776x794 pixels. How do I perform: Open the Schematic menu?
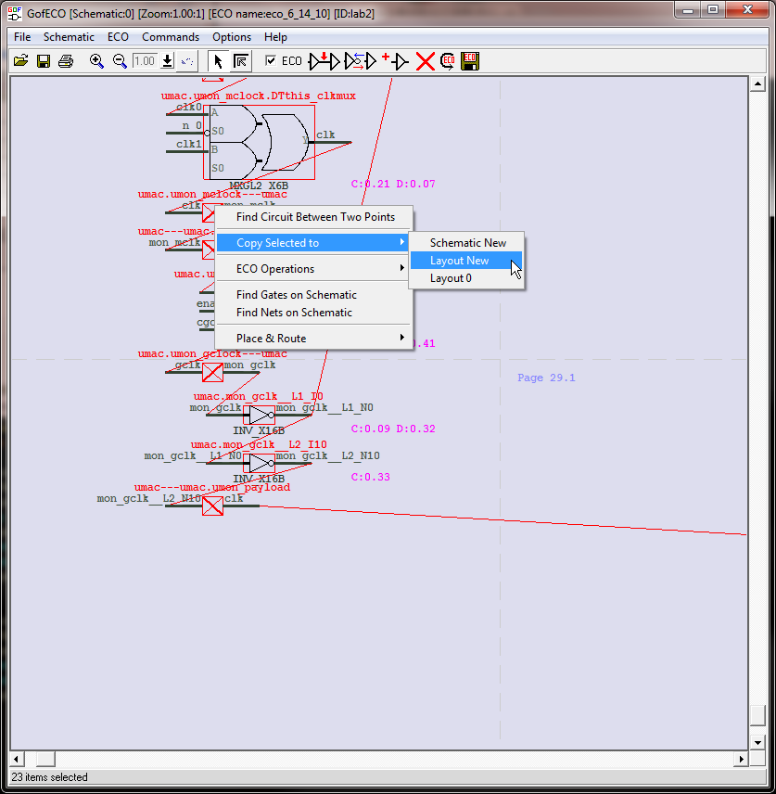click(69, 37)
